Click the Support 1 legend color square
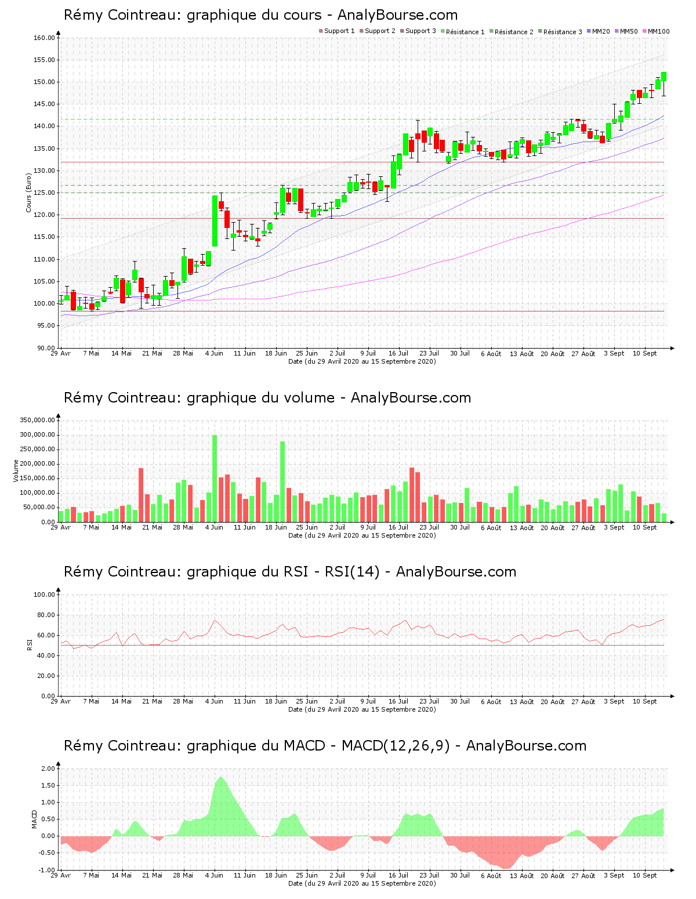696x899 pixels. (321, 31)
